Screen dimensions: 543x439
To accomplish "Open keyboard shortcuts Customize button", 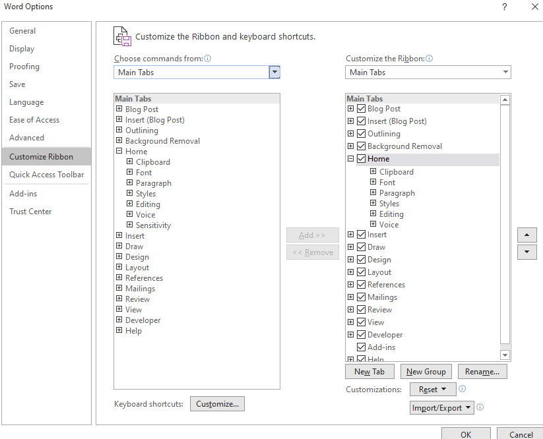I will pyautogui.click(x=217, y=403).
